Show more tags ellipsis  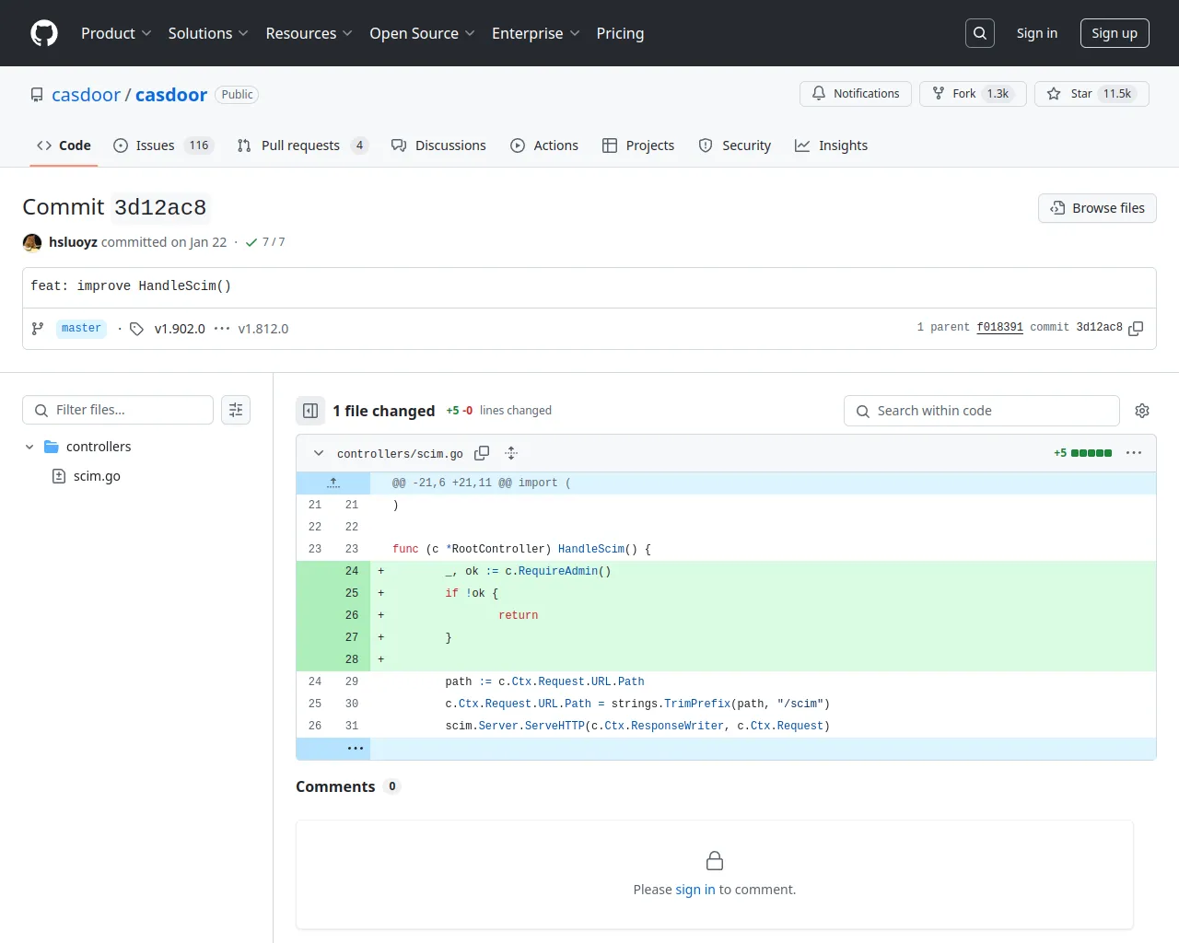coord(222,329)
